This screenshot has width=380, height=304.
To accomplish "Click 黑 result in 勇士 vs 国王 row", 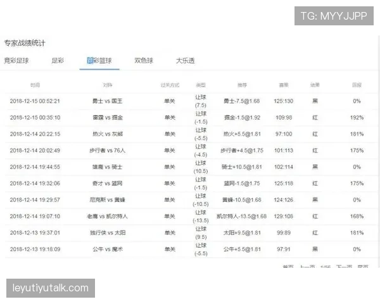I will click(x=315, y=101).
